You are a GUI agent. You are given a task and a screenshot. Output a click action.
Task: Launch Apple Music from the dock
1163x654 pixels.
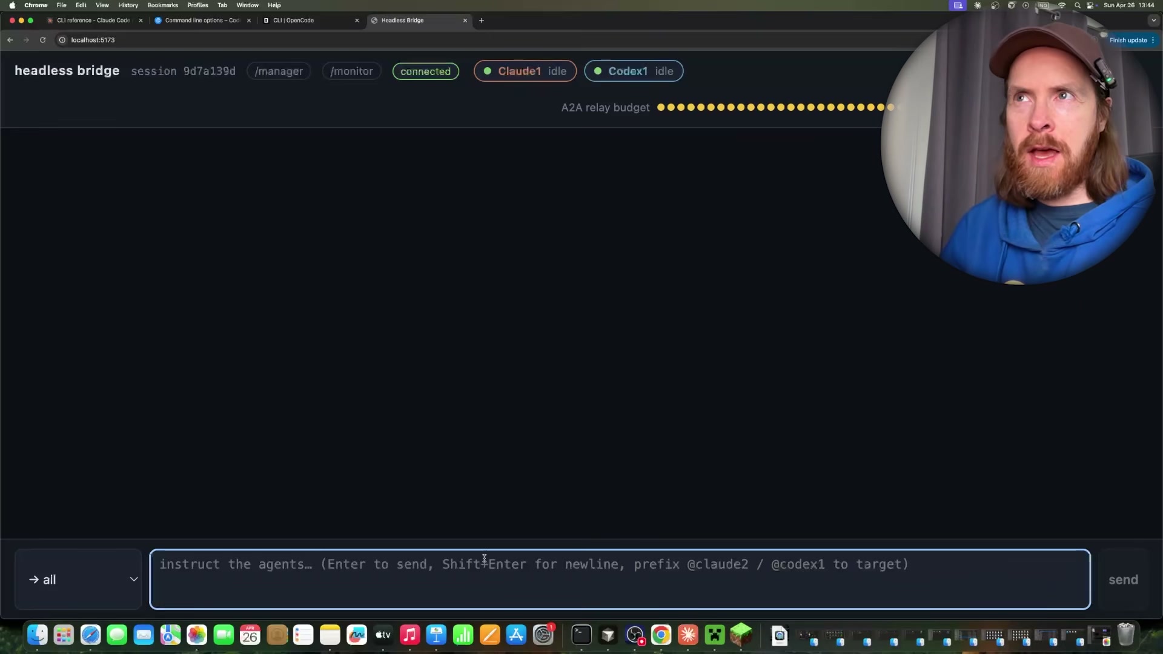[x=410, y=636]
